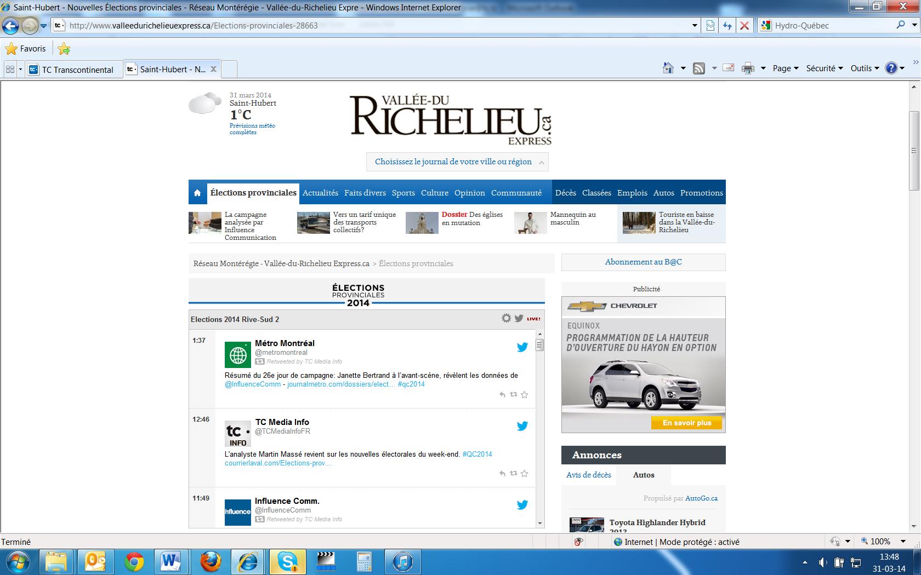
Task: Open the Page menu
Action: click(786, 68)
